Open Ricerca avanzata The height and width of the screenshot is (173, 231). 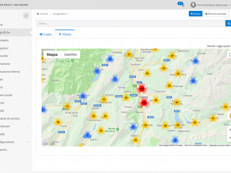(216, 14)
